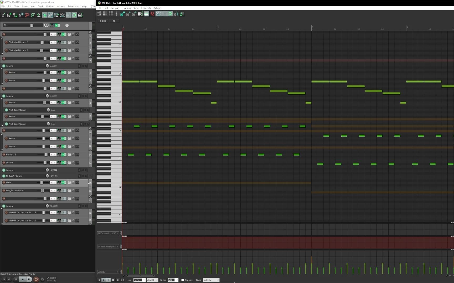
Task: Click Play in the MIDI editor transport
Action: click(104, 280)
